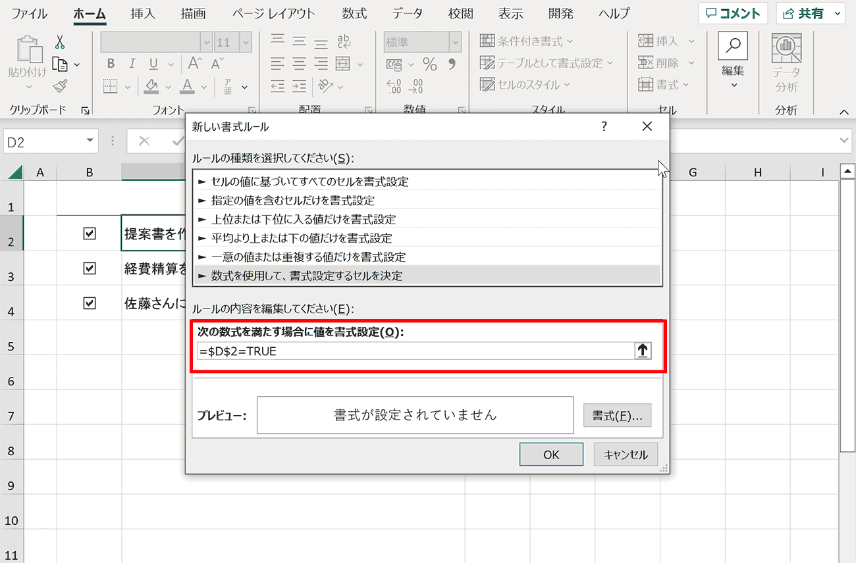Increase decimal places
Image resolution: width=856 pixels, height=563 pixels.
click(x=394, y=86)
